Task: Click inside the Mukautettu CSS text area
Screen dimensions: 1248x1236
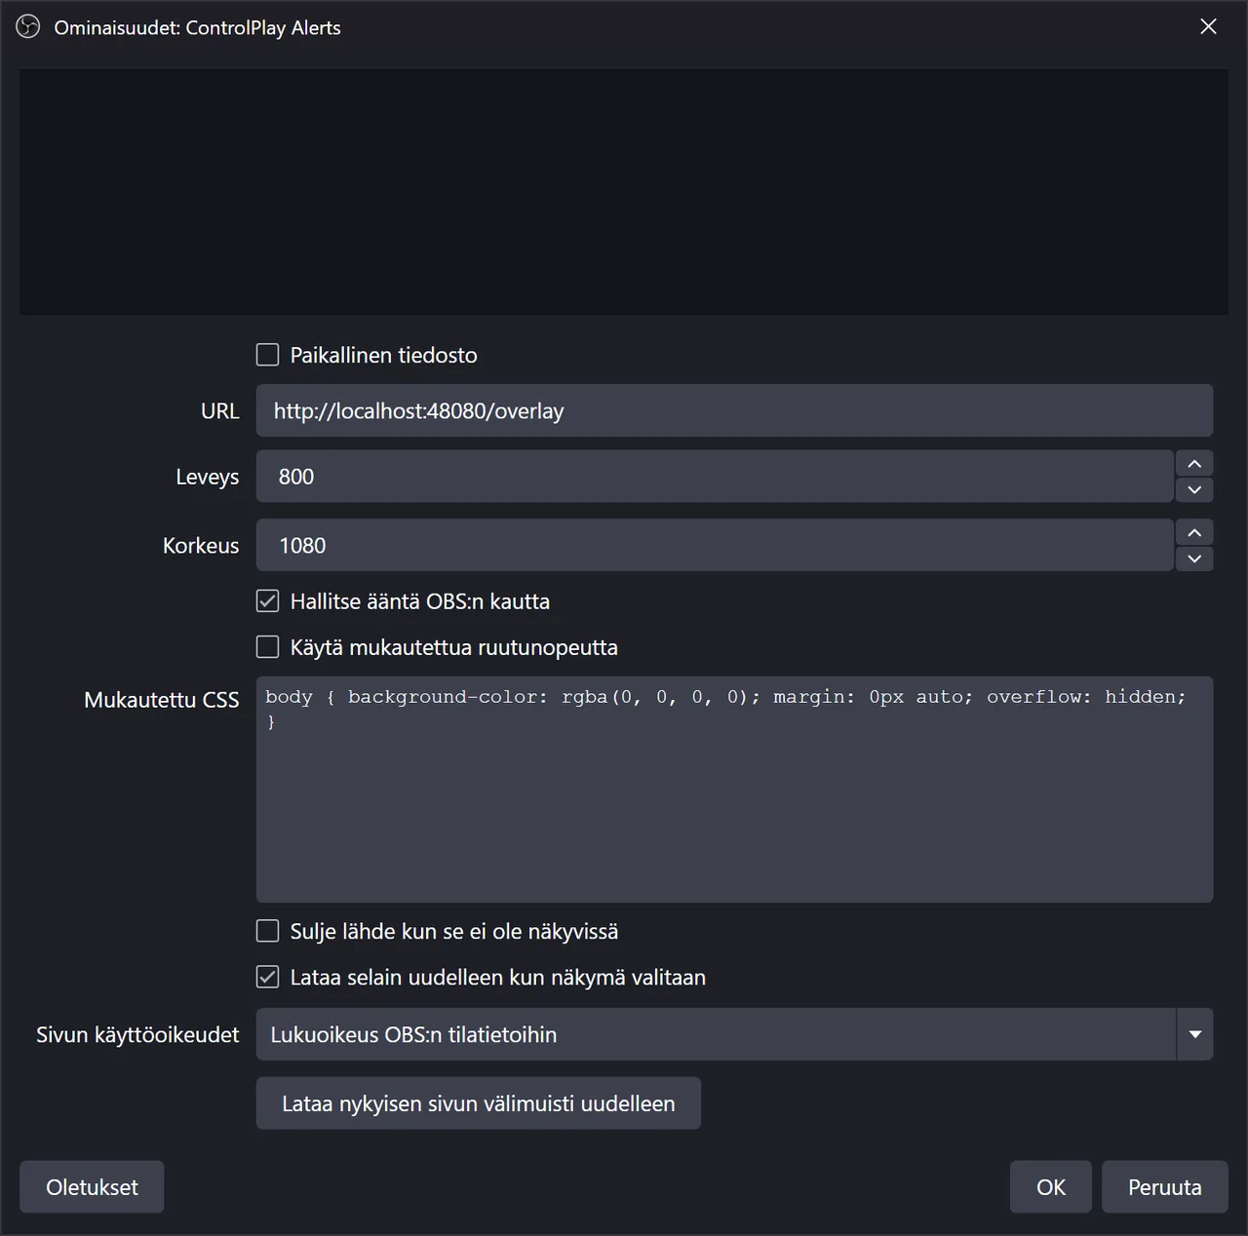Action: point(734,790)
